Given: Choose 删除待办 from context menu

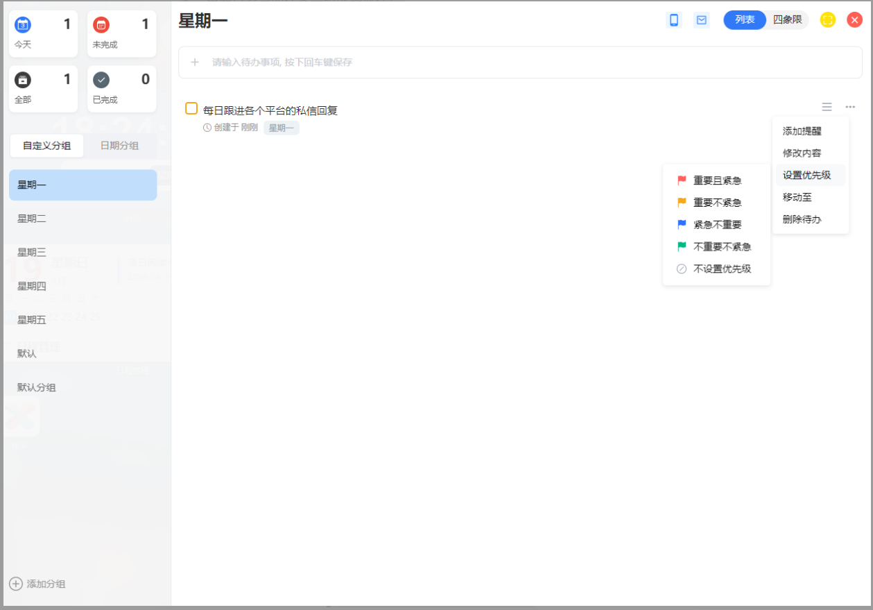Looking at the screenshot, I should coord(802,219).
